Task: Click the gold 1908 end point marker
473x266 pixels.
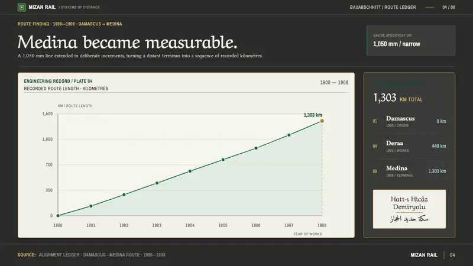Action: (322, 121)
